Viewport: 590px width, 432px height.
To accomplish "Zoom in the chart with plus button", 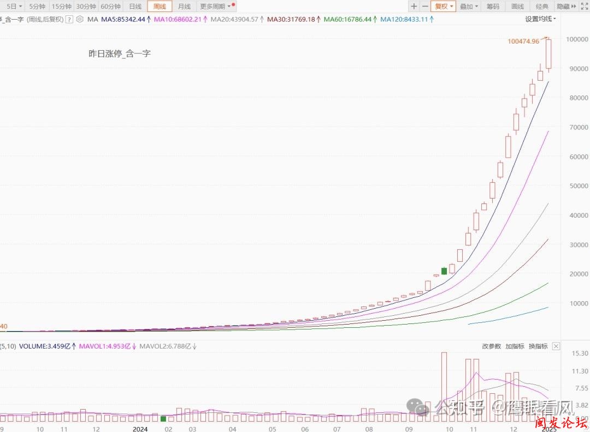I will point(414,7).
